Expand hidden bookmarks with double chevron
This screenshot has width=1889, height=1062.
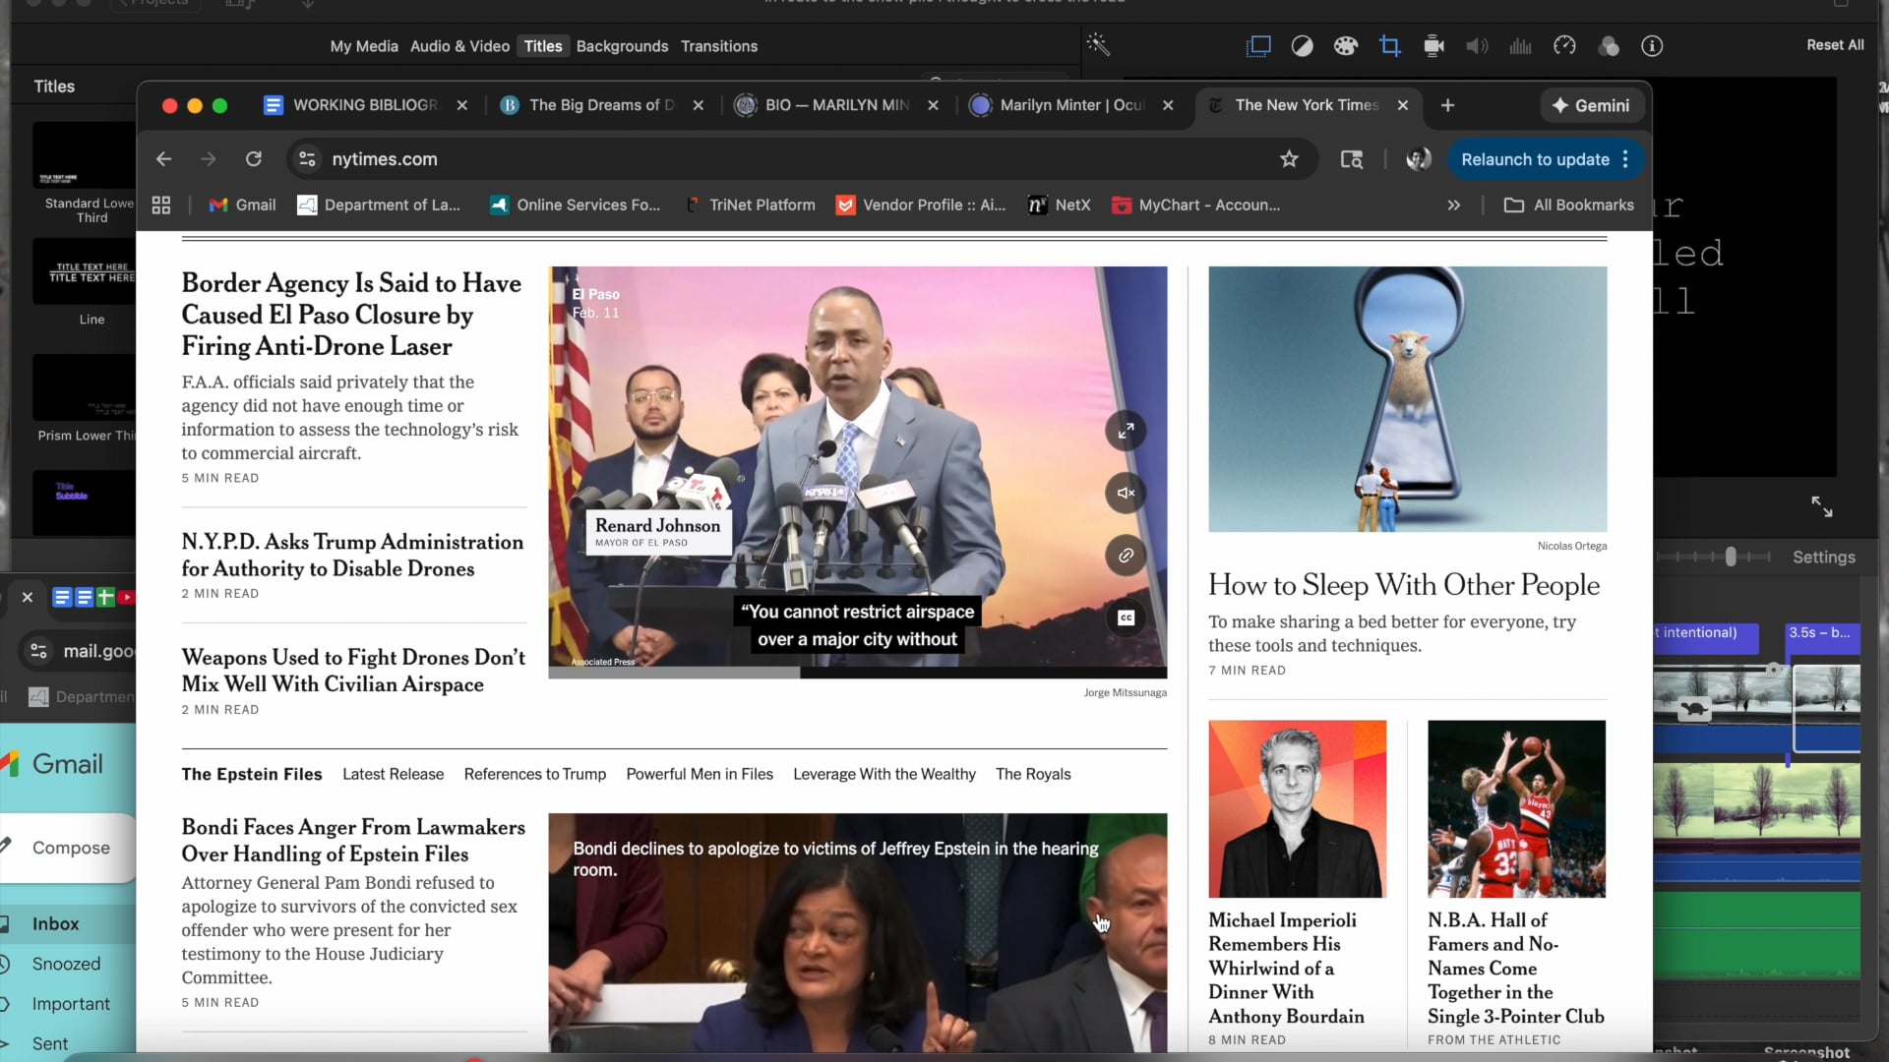[1453, 206]
